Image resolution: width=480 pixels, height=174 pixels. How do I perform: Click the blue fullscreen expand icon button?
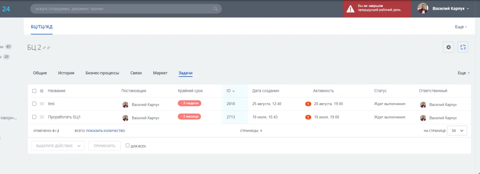[463, 47]
